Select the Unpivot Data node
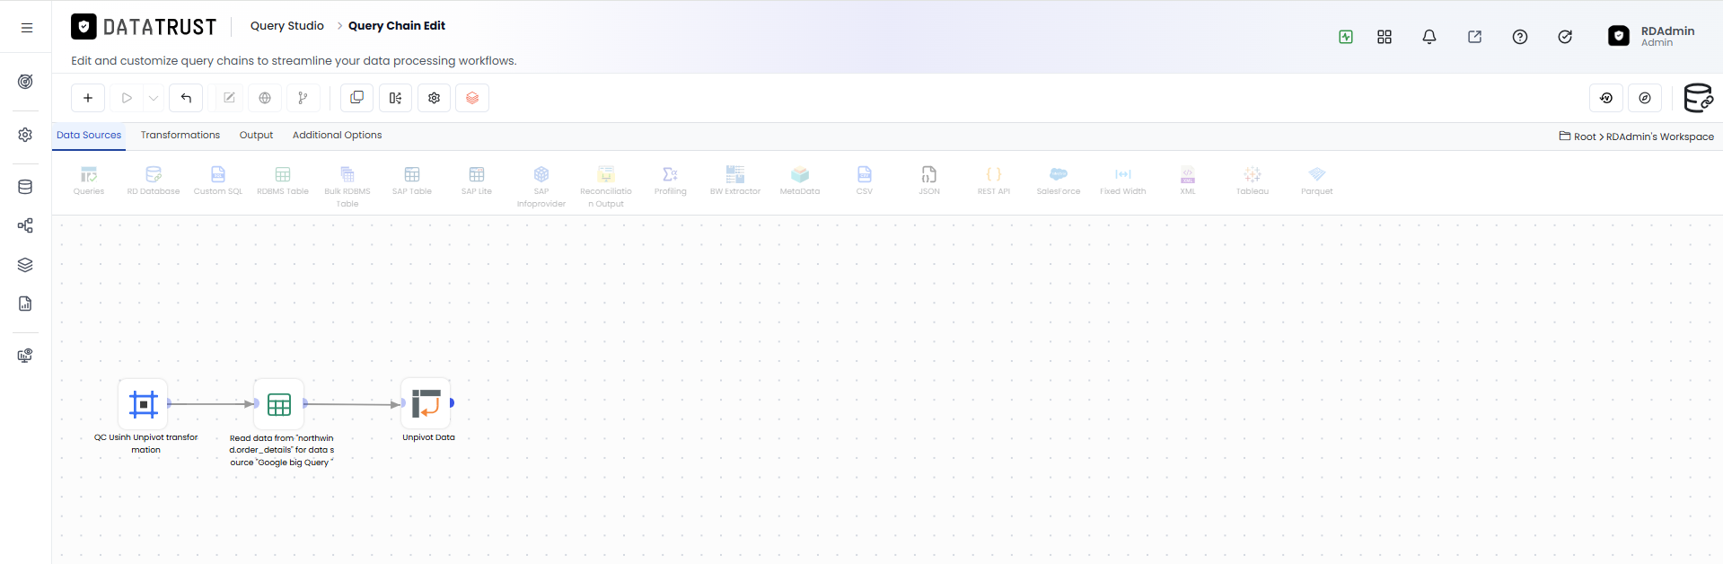This screenshot has width=1723, height=564. 426,403
